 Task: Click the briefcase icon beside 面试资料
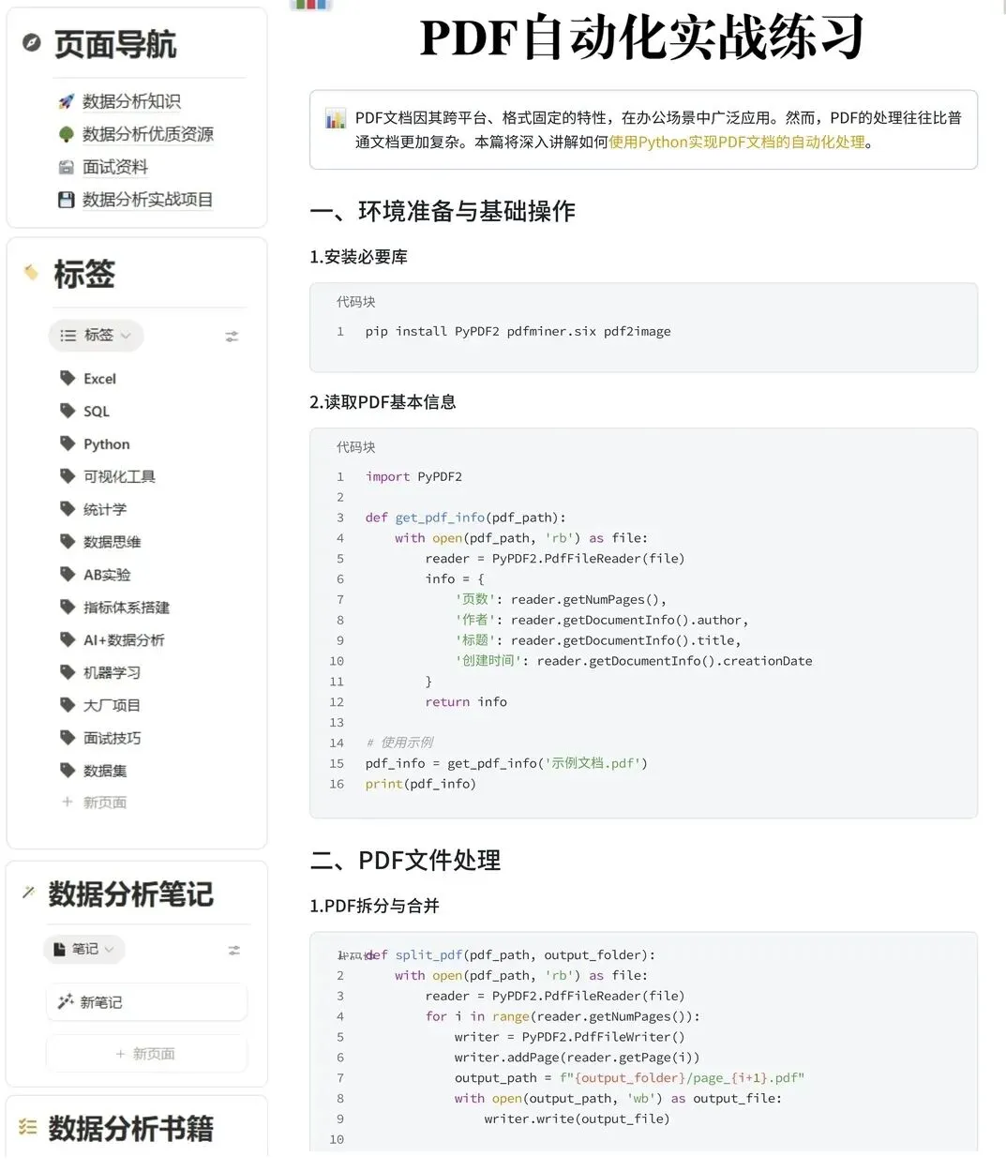pos(66,167)
